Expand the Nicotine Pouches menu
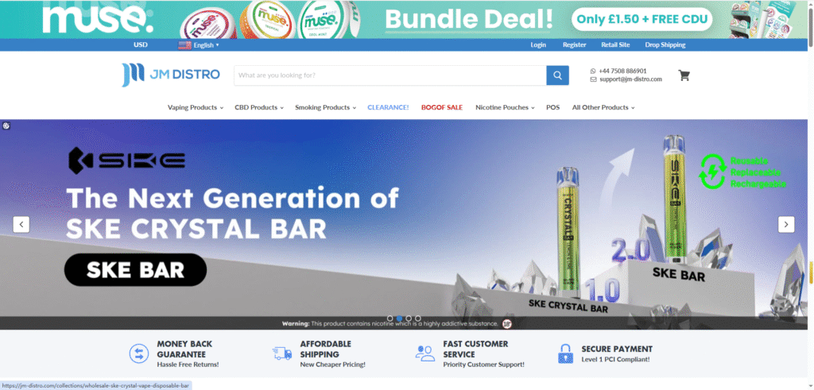This screenshot has height=390, width=814. click(x=505, y=107)
